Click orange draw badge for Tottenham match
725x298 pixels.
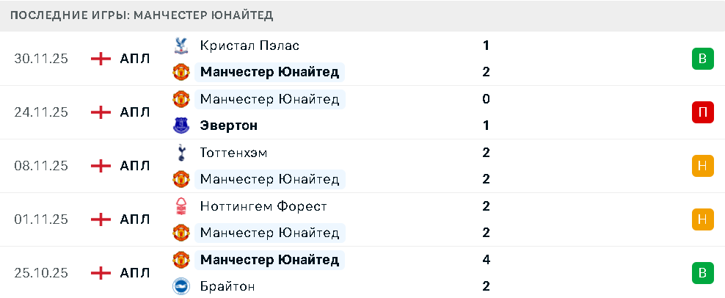click(702, 166)
